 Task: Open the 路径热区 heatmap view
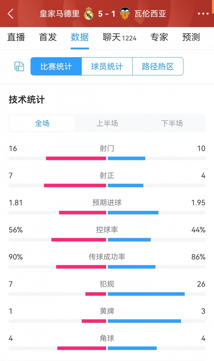coord(158,66)
